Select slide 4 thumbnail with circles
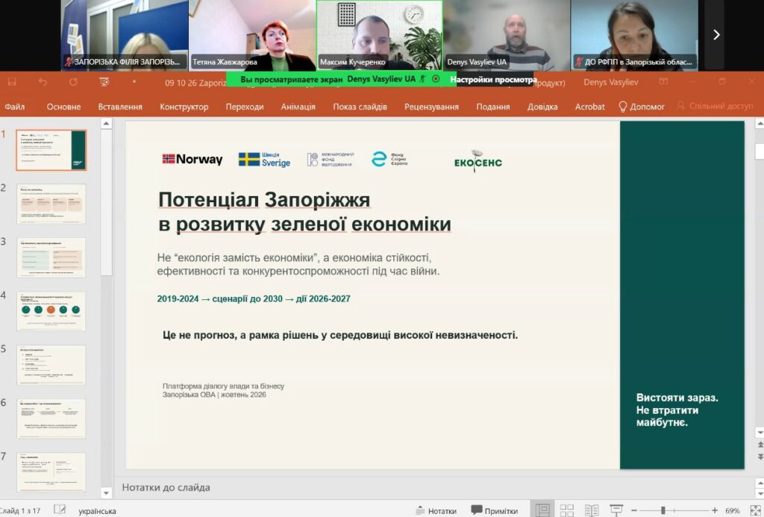The height and width of the screenshot is (517, 764). pos(51,311)
